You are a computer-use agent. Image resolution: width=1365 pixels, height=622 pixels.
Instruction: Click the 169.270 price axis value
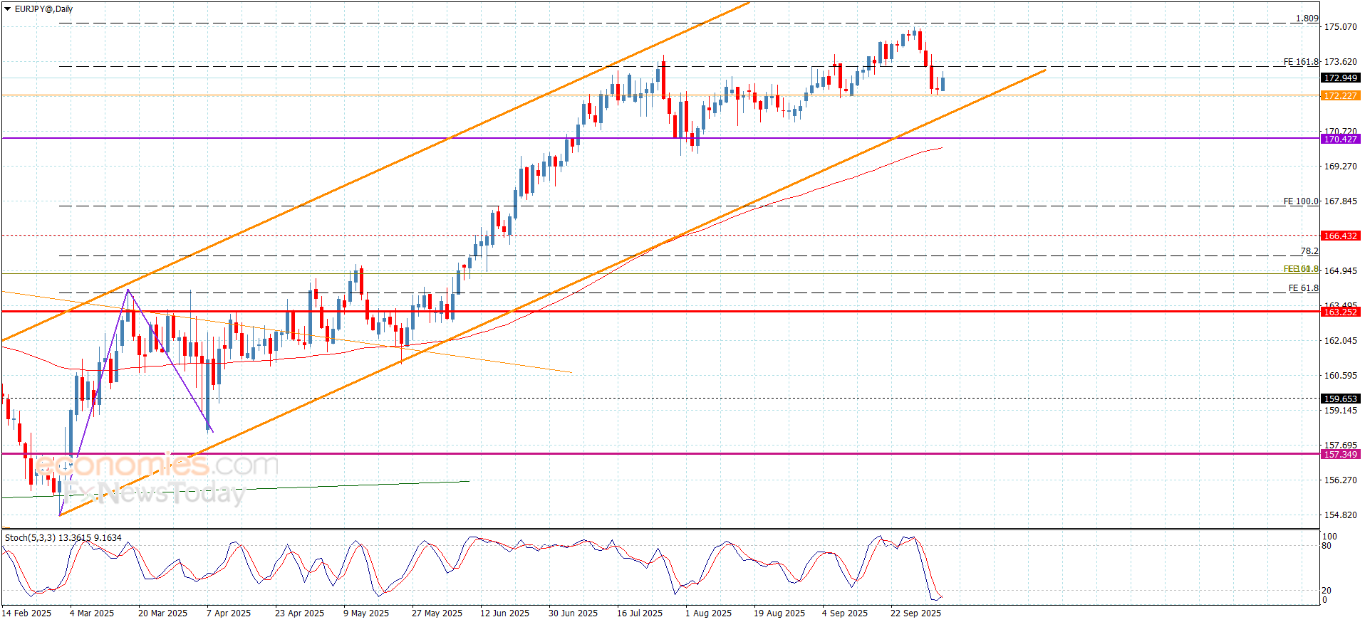[x=1340, y=167]
